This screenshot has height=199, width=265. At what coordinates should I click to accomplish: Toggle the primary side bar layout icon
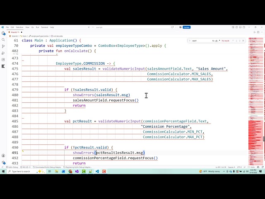point(236,27)
